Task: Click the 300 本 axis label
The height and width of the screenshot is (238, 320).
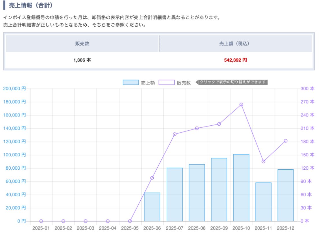Action: [x=307, y=89]
